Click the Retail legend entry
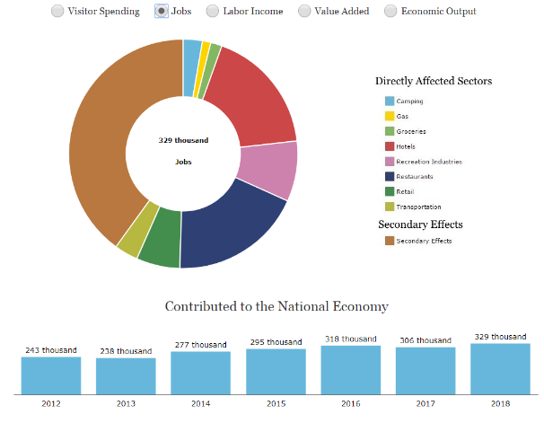544x423 pixels. [405, 191]
